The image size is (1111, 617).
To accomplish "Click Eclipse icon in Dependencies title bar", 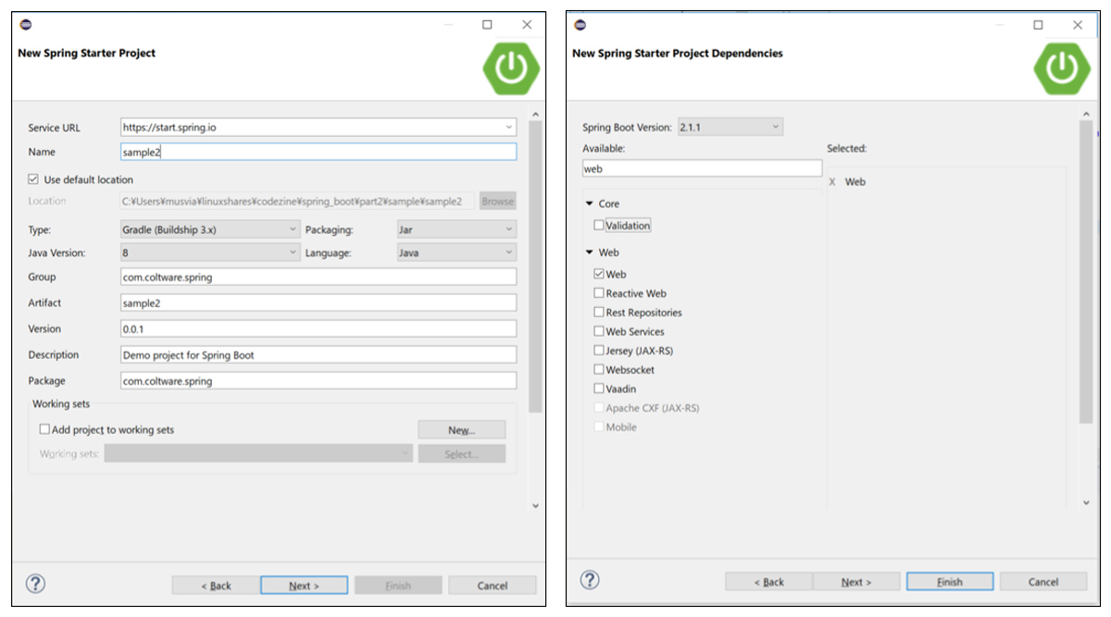I will point(580,25).
